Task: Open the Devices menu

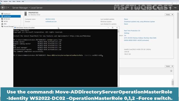Action: 18,1
